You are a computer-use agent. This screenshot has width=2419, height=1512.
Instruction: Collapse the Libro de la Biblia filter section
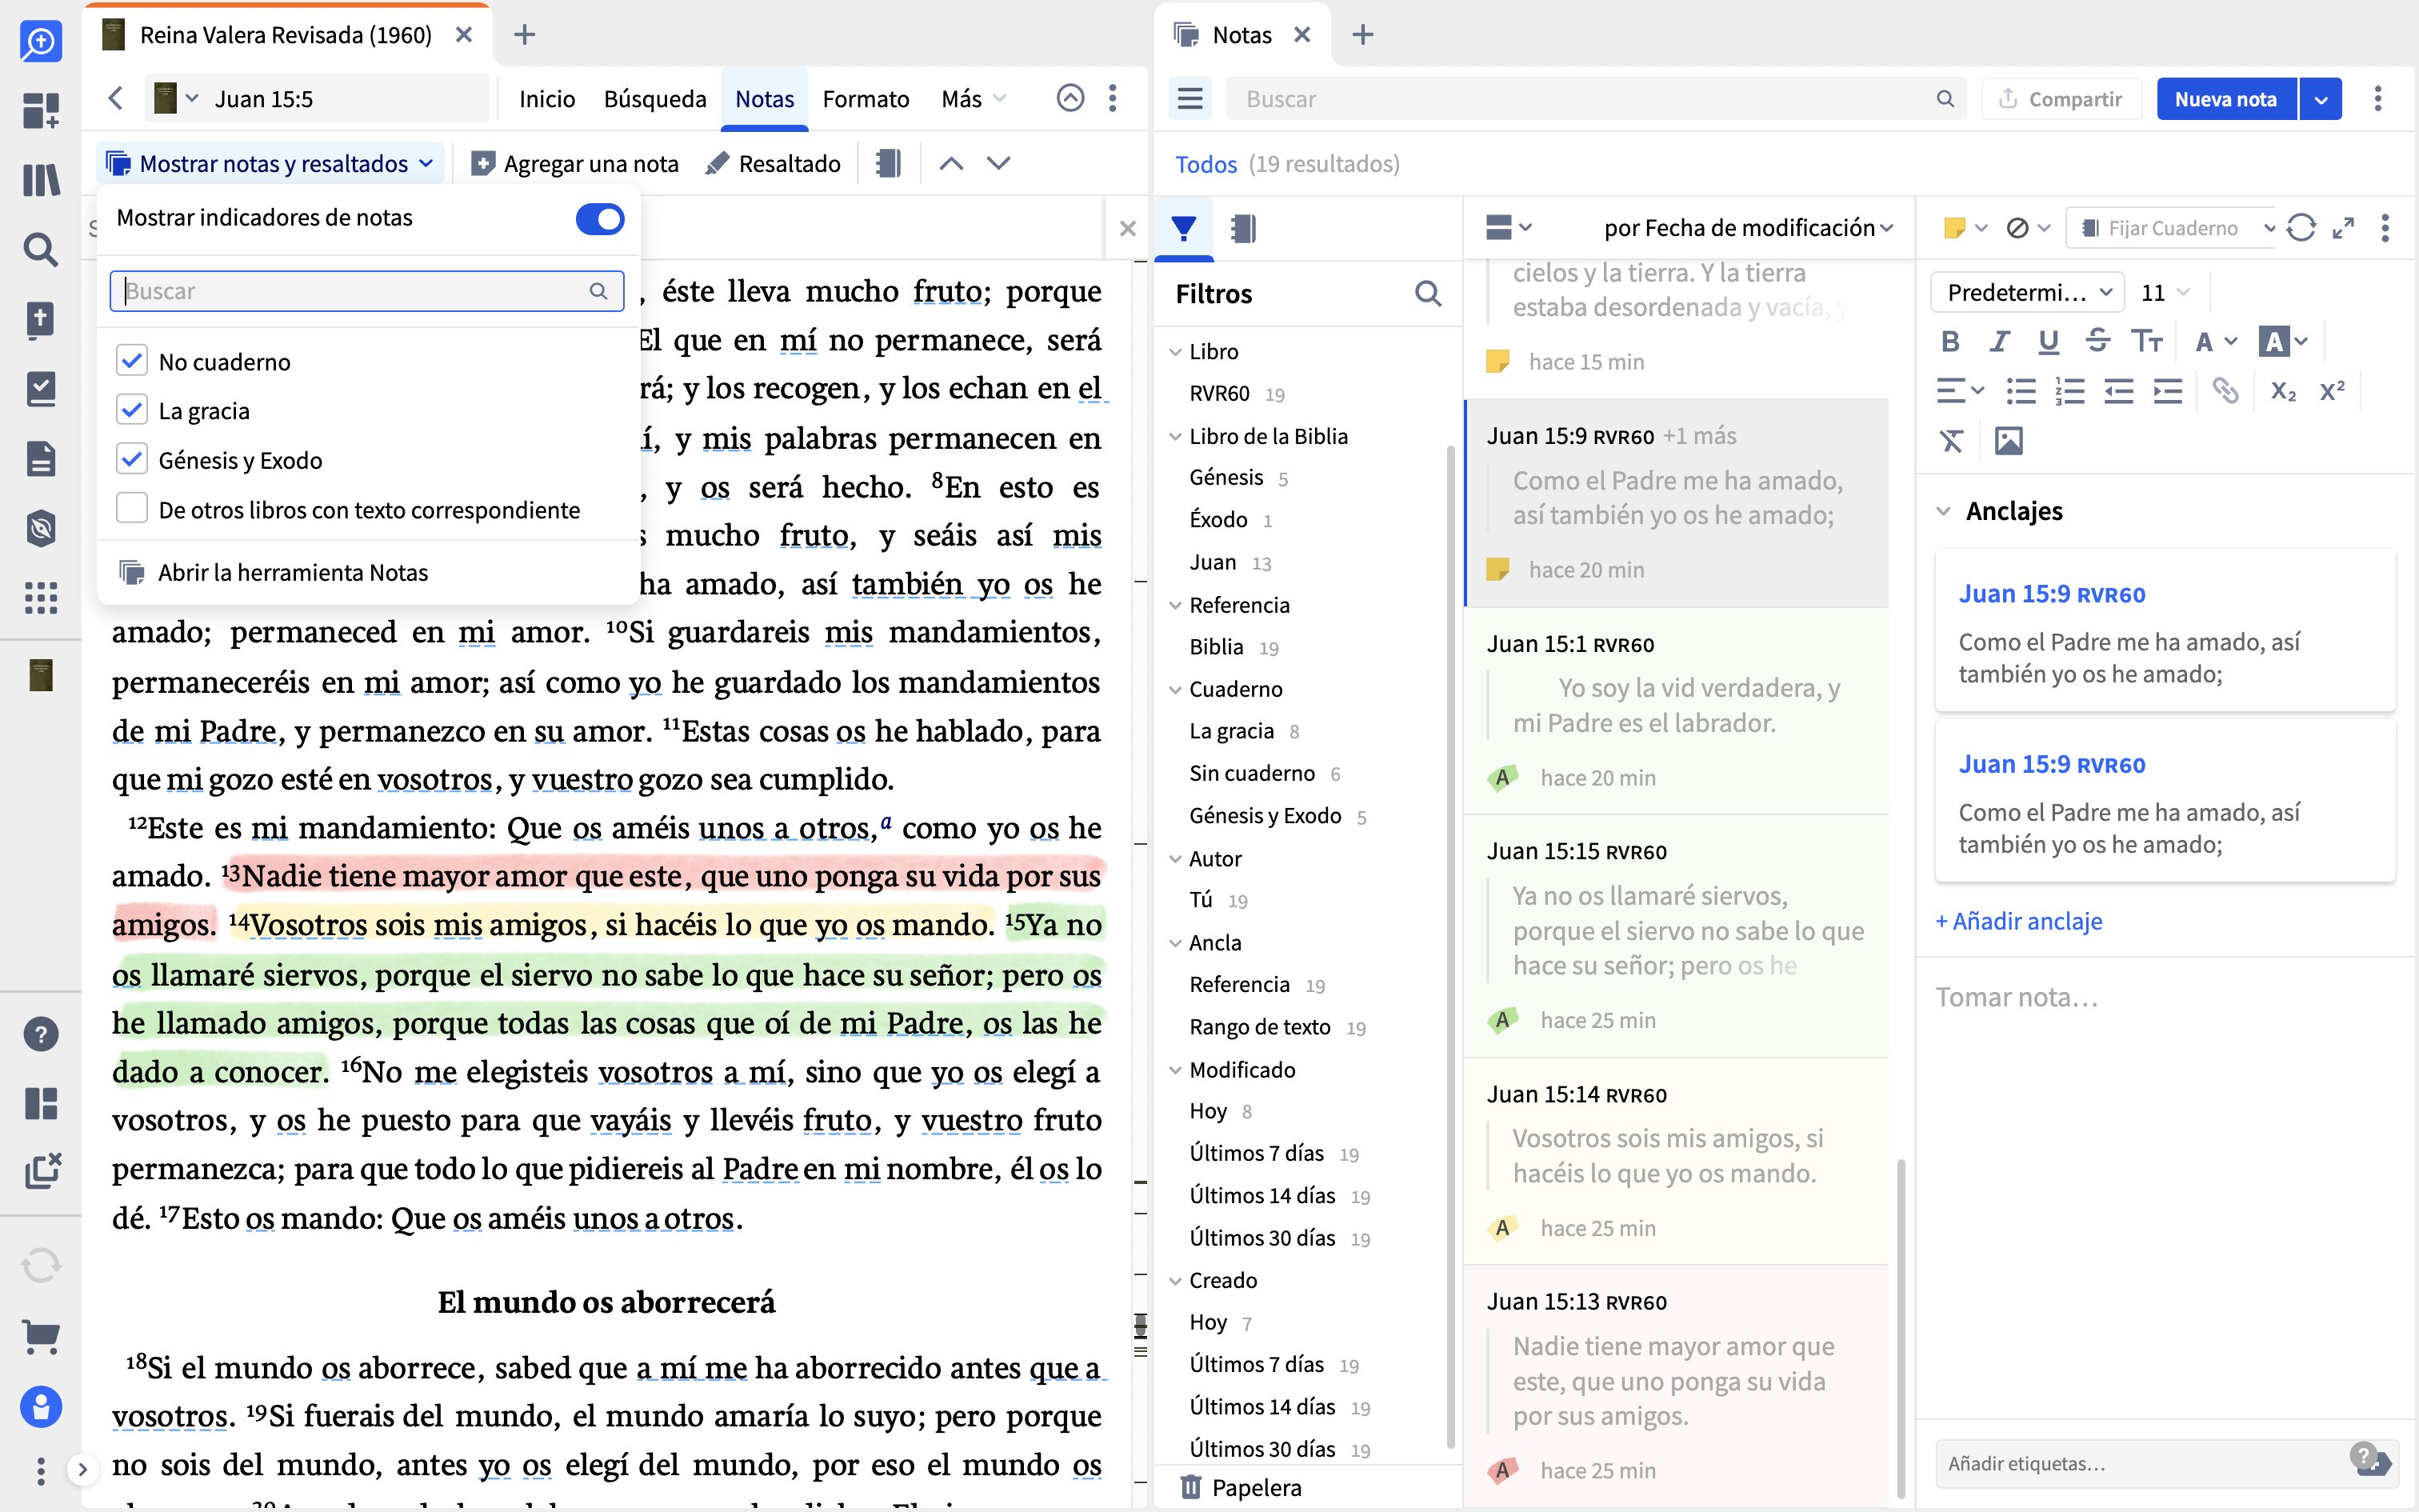tap(1176, 435)
